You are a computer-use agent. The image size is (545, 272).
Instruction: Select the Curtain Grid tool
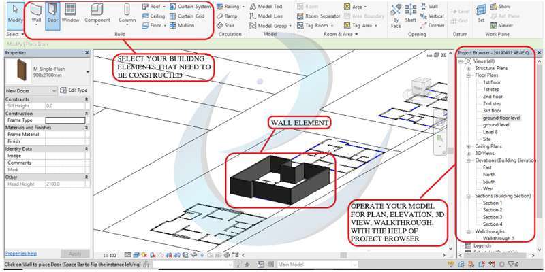pos(186,16)
